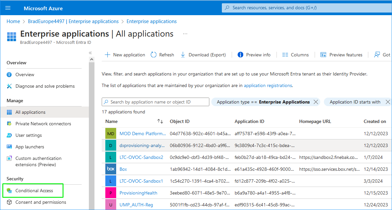Click the Preview features icon
Image resolution: width=392 pixels, height=210 pixels.
click(323, 55)
